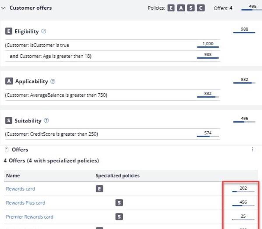Click the S policy badge in header
This screenshot has height=229, width=262.
coord(191,8)
